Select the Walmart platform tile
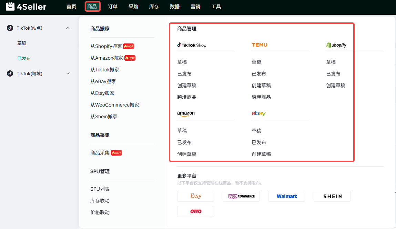 pyautogui.click(x=286, y=196)
